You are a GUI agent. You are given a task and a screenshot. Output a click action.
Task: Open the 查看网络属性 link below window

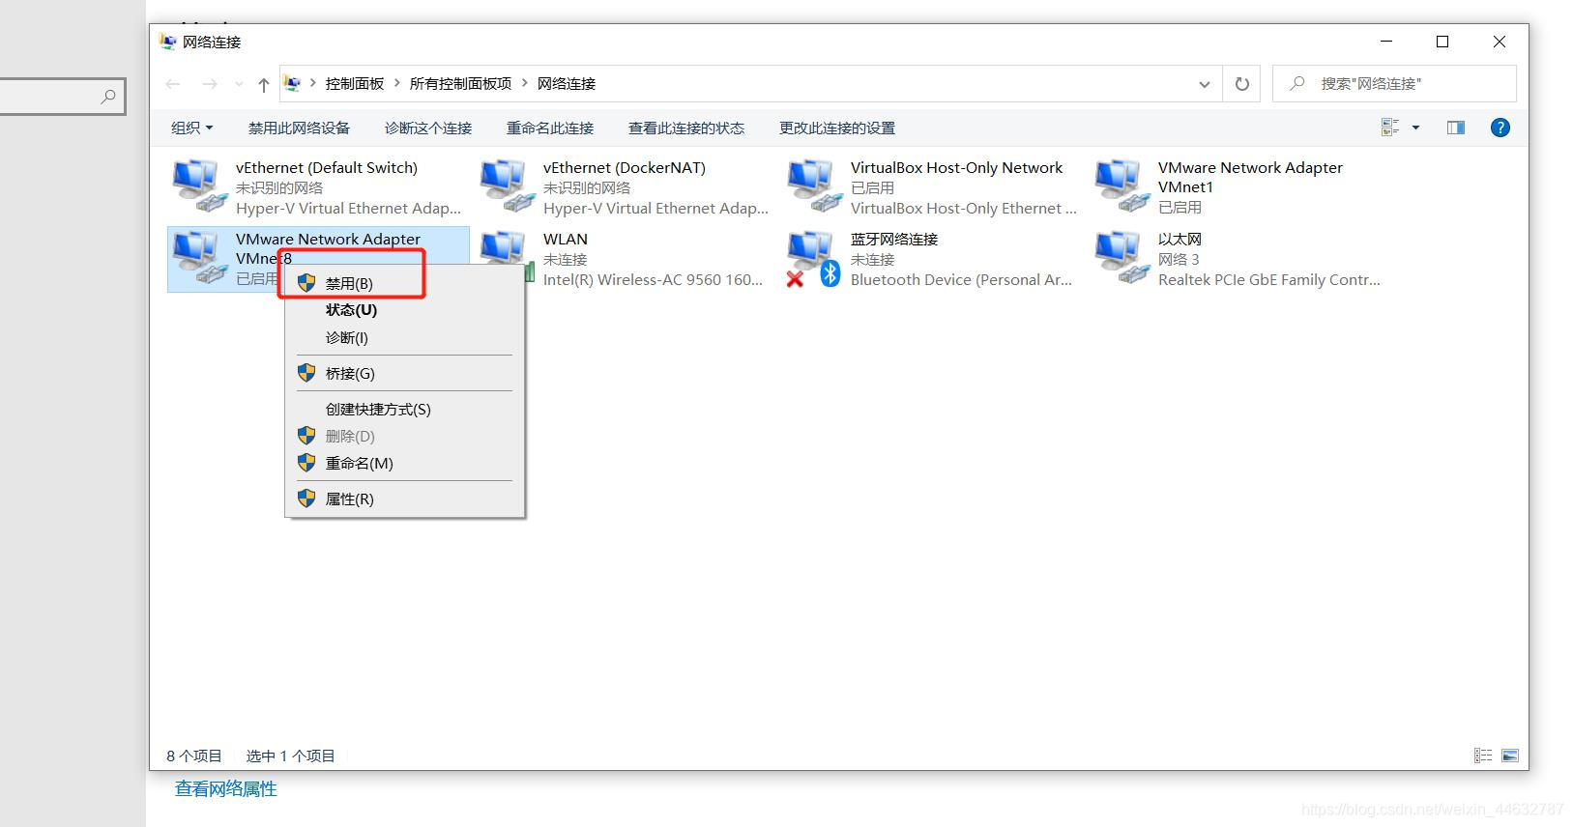click(226, 789)
